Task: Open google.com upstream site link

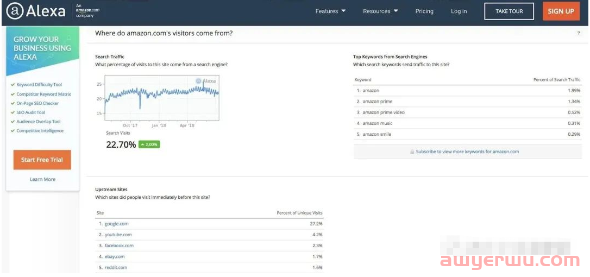Action: point(117,224)
